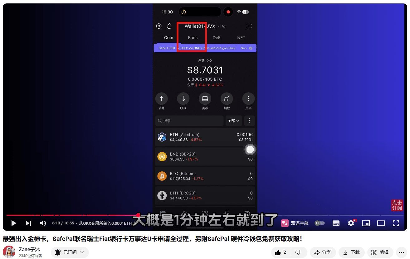Open Zane子沐 channel name link
The image size is (410, 259).
tap(29, 249)
